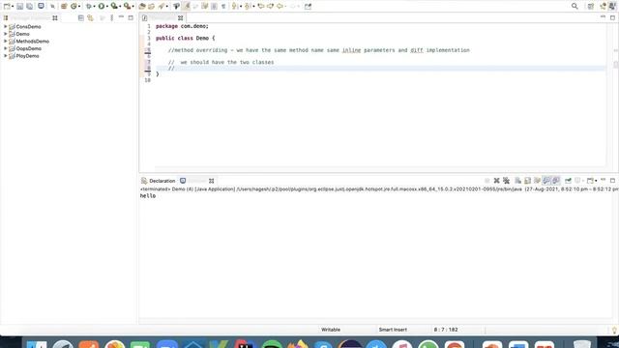Click the Search flashlight toolbar icon
Screen dimensions: 619x348
(x=162, y=6)
